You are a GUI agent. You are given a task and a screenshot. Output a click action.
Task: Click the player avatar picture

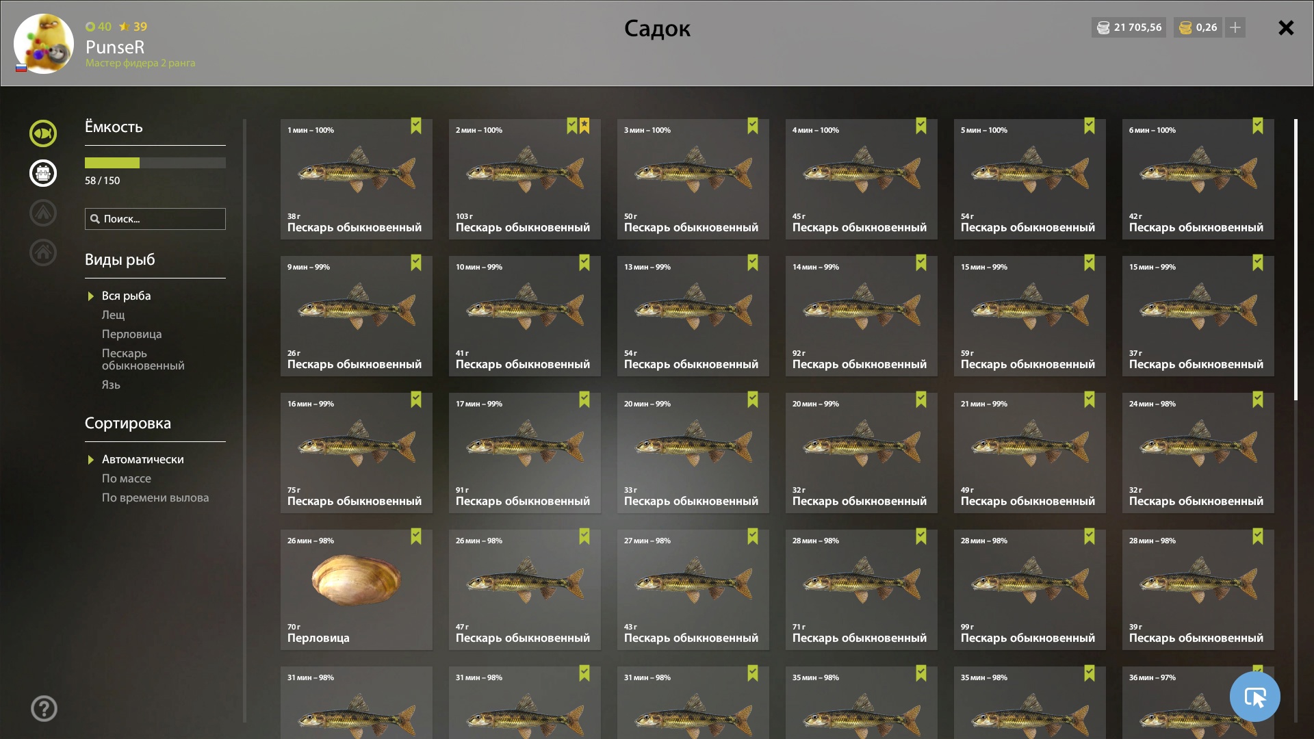[x=44, y=43]
